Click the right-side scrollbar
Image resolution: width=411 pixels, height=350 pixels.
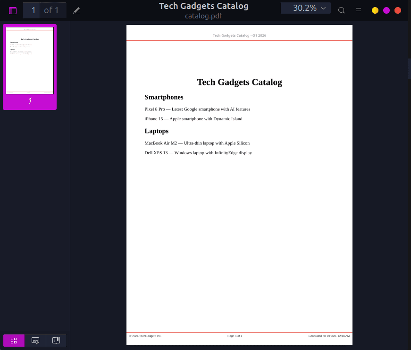click(408, 68)
